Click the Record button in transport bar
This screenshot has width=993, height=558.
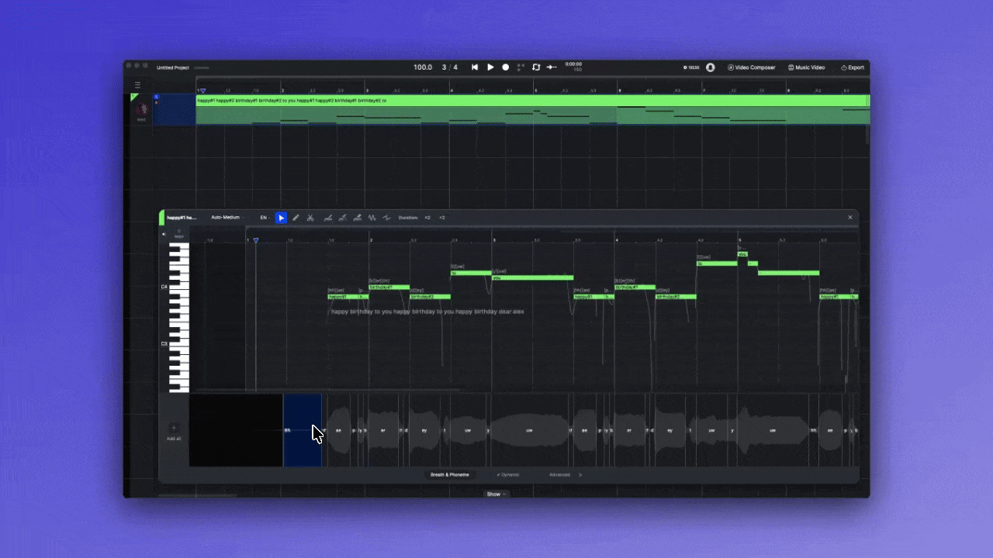(x=506, y=67)
